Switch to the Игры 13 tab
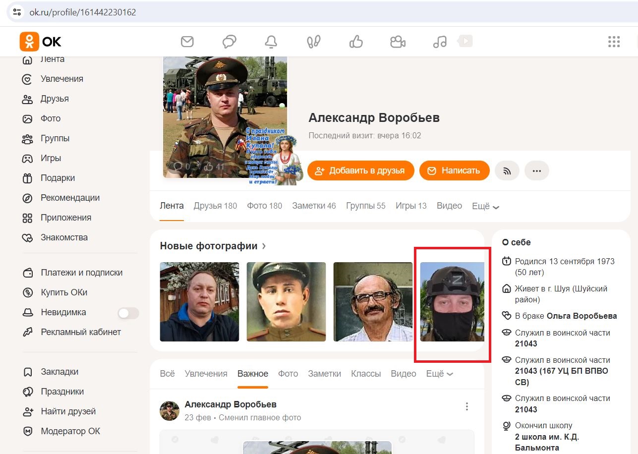The width and height of the screenshot is (638, 454). coord(411,206)
